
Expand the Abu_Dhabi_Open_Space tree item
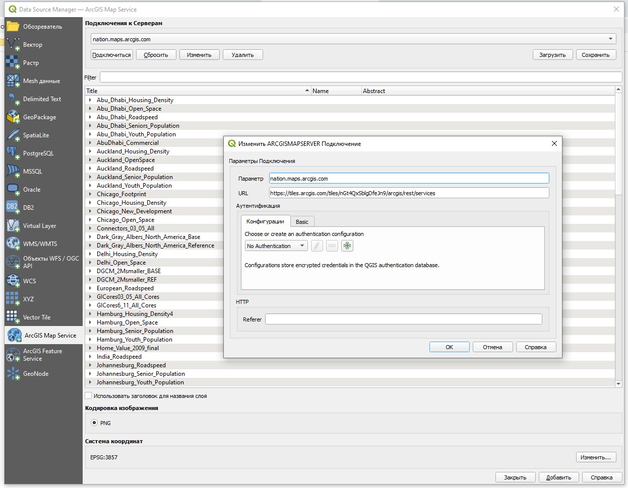(90, 109)
